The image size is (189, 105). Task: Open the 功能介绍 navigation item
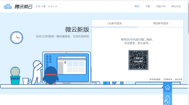(x=161, y=6)
